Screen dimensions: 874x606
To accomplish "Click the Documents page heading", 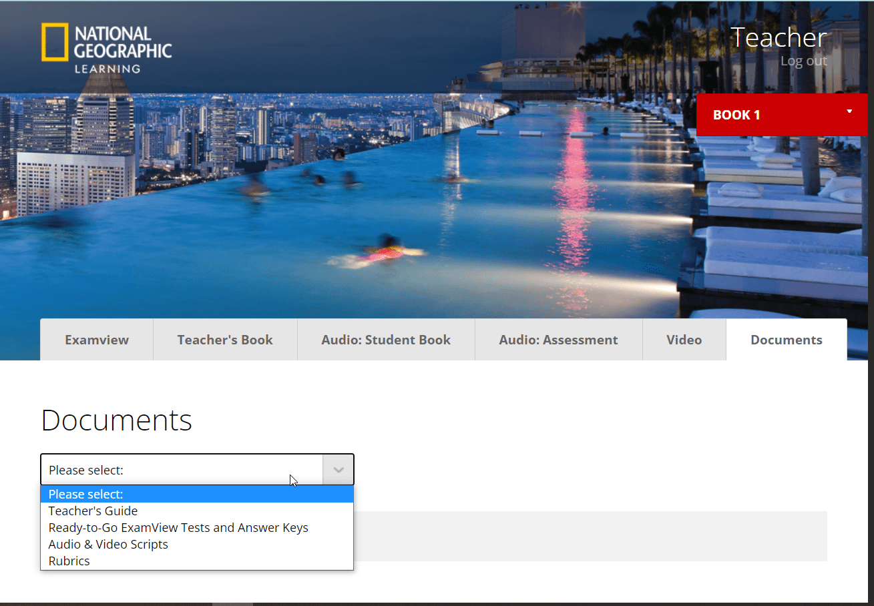I will click(117, 420).
